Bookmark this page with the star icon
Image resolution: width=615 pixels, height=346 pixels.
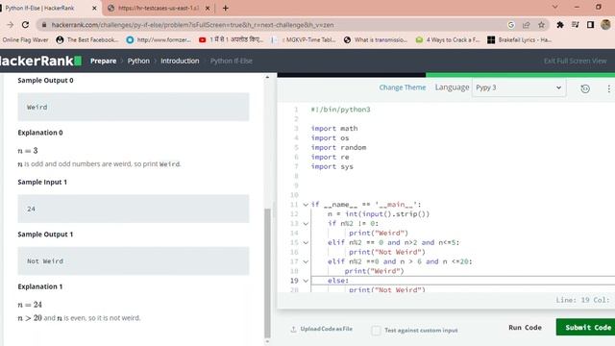[x=541, y=25]
